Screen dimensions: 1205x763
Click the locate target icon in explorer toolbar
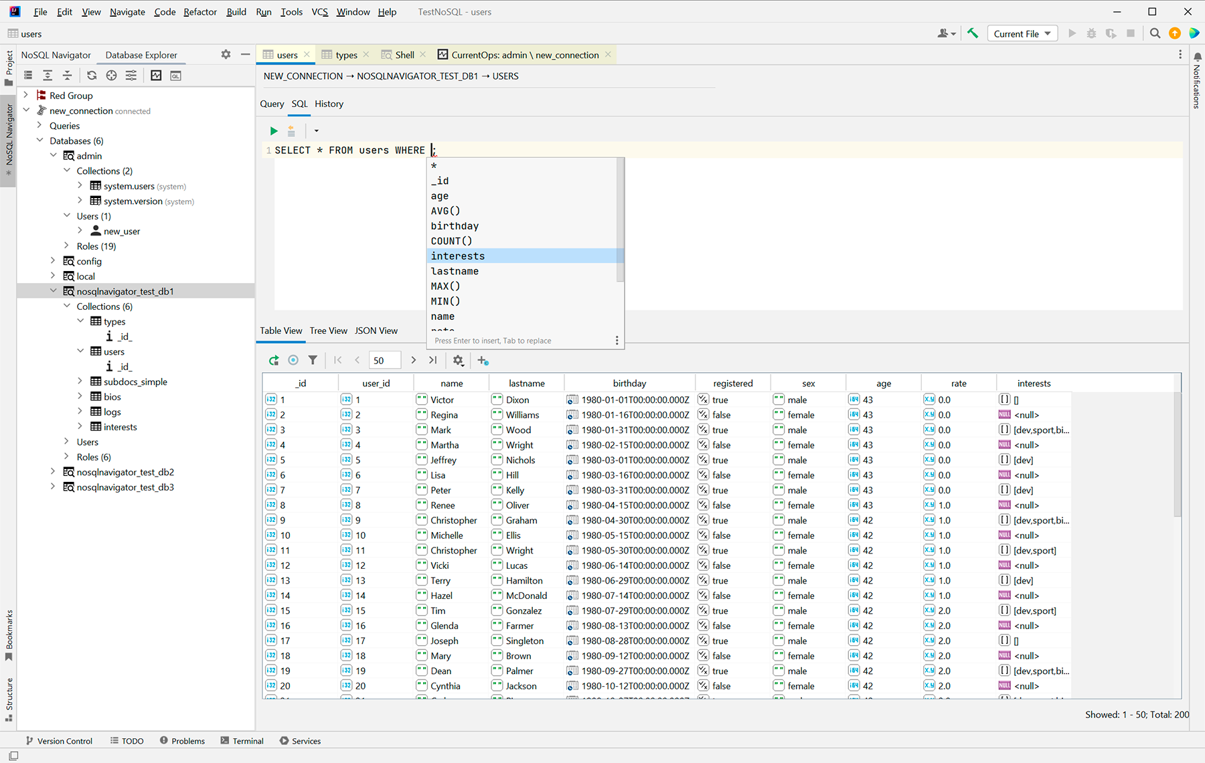tap(111, 76)
